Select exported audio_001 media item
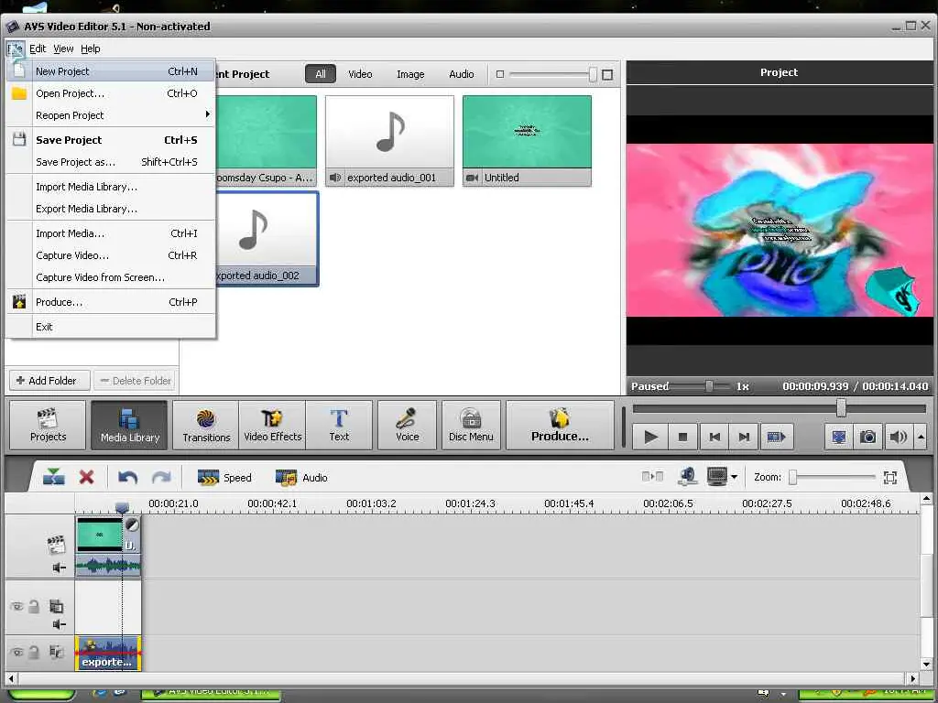The height and width of the screenshot is (703, 938). [x=389, y=141]
